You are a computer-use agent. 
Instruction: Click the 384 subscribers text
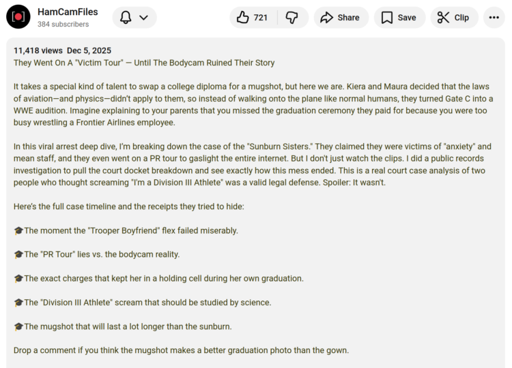pos(63,24)
